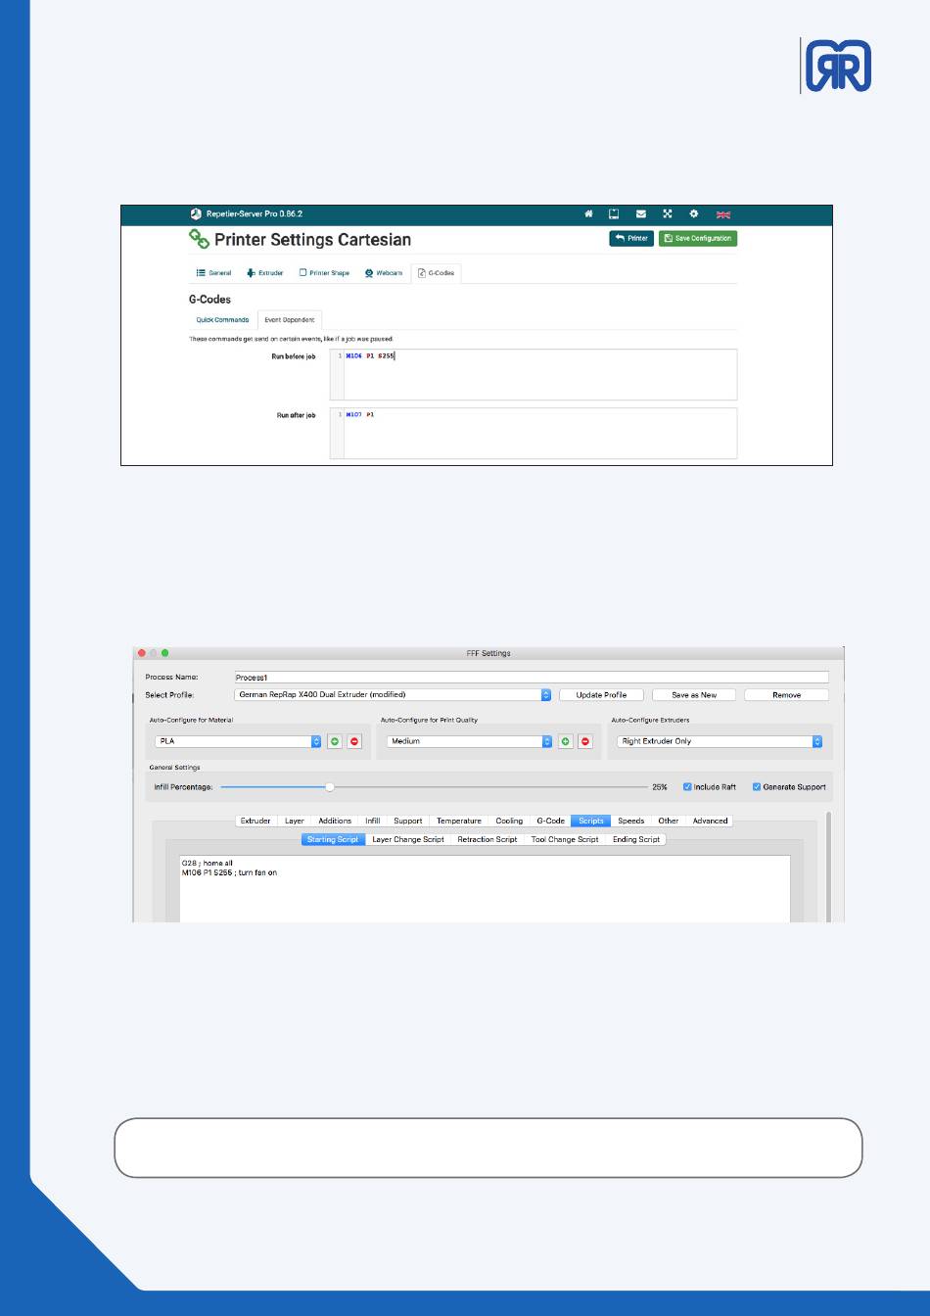Switch to the Webcam tab

pos(384,273)
